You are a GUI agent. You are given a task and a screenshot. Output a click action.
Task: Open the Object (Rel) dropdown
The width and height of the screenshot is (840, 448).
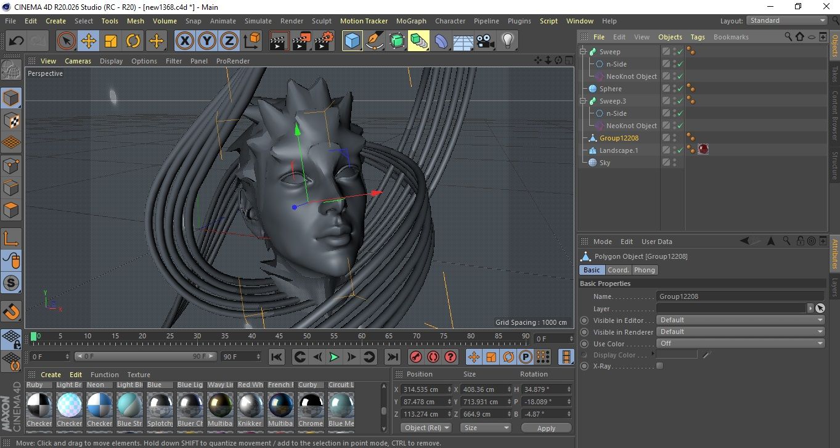[x=425, y=428]
